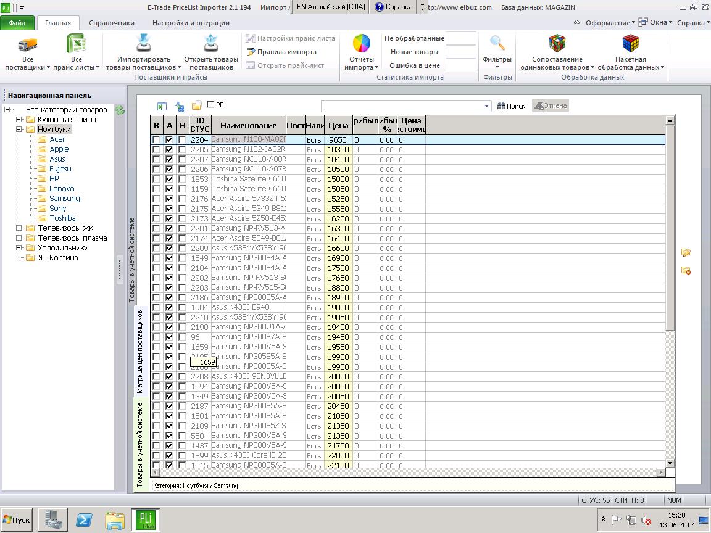Open the Все поставщики truck icon
The height and width of the screenshot is (533, 711).
(x=27, y=44)
